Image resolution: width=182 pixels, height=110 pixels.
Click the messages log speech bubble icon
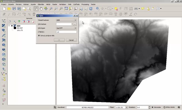pyautogui.click(x=179, y=107)
